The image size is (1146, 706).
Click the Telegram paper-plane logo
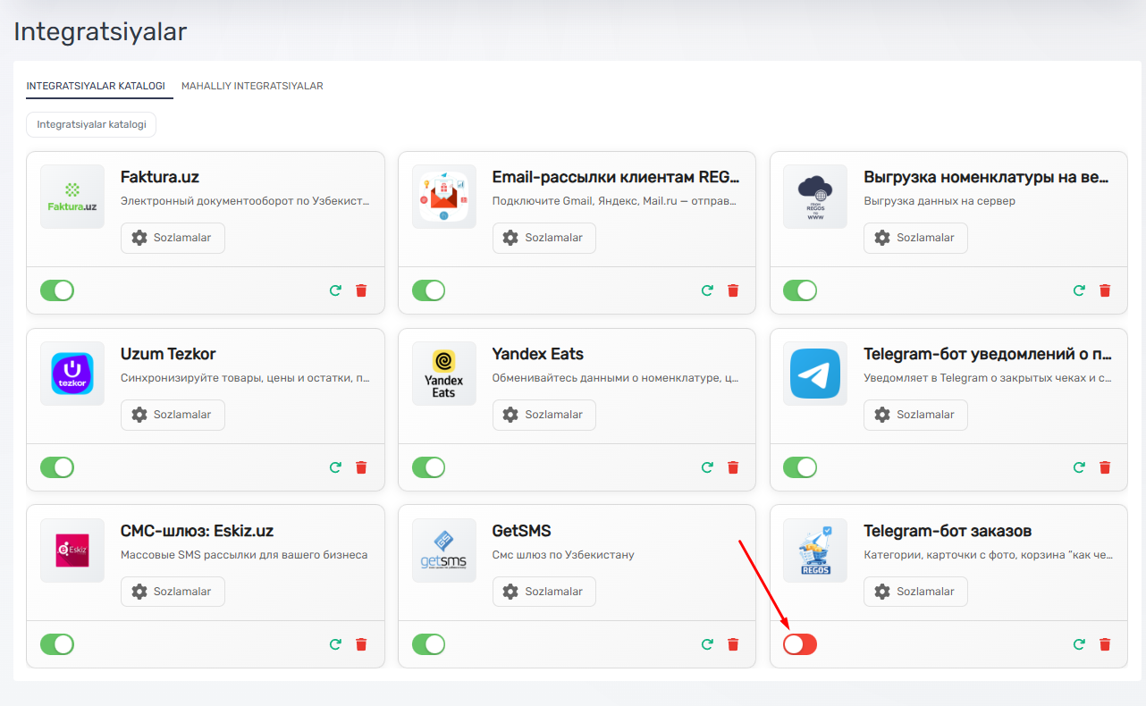(814, 374)
